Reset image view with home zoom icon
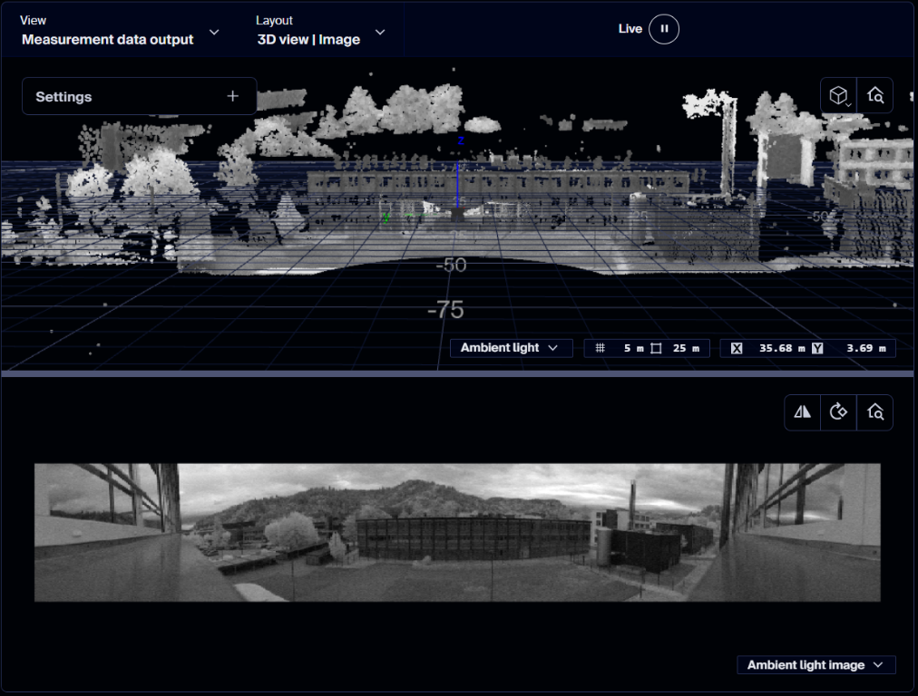The image size is (918, 696). 875,412
